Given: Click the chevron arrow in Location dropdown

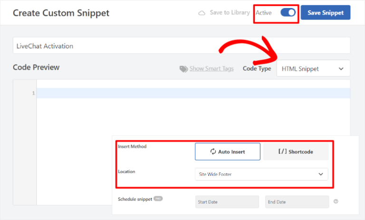Looking at the screenshot, I should pyautogui.click(x=320, y=174).
